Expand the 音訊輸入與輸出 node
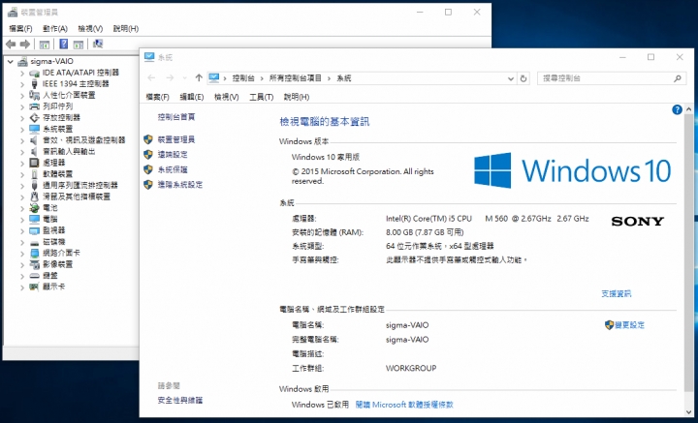This screenshot has height=423, width=698. [x=21, y=152]
